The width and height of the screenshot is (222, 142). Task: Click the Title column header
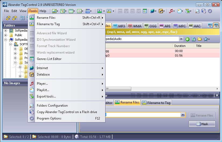coord(207,46)
